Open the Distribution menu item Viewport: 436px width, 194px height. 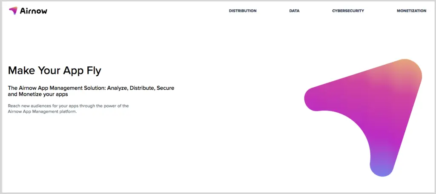pyautogui.click(x=243, y=11)
